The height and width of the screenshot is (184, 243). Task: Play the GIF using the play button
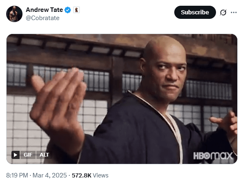16,155
